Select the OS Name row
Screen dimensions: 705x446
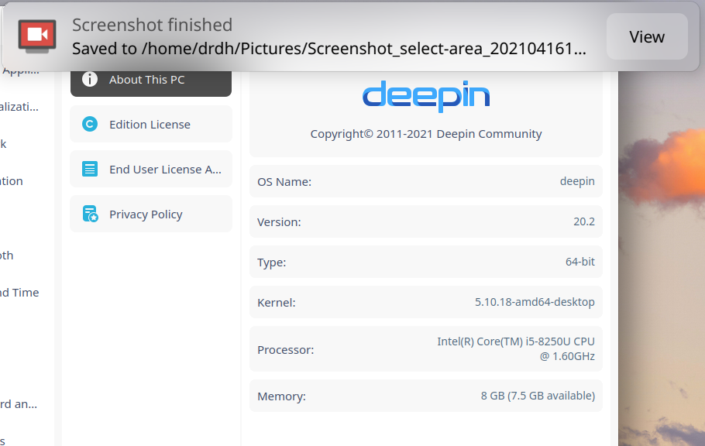click(425, 182)
